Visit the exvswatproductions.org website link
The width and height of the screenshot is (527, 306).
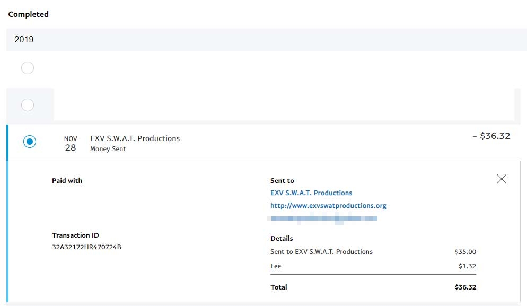328,205
